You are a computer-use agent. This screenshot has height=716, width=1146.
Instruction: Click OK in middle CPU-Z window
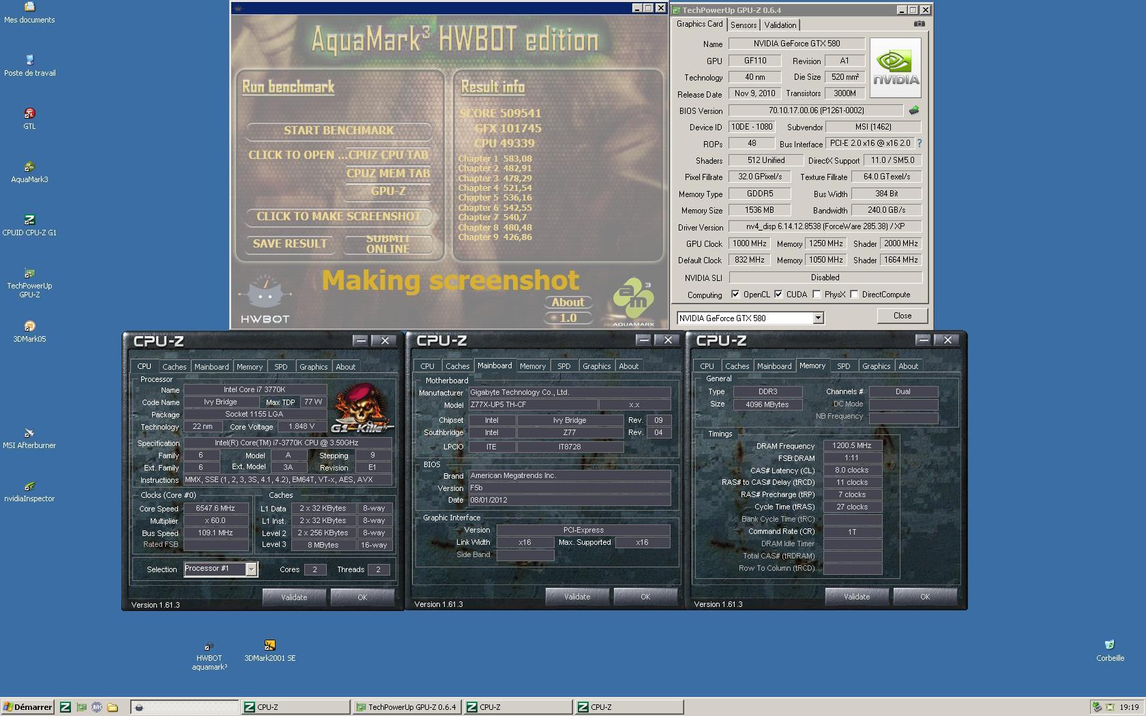645,597
